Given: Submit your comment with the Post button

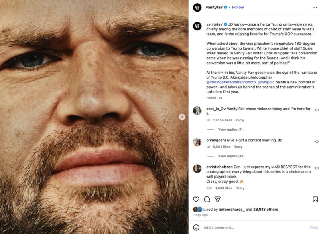Looking at the screenshot, I should pyautogui.click(x=313, y=228).
